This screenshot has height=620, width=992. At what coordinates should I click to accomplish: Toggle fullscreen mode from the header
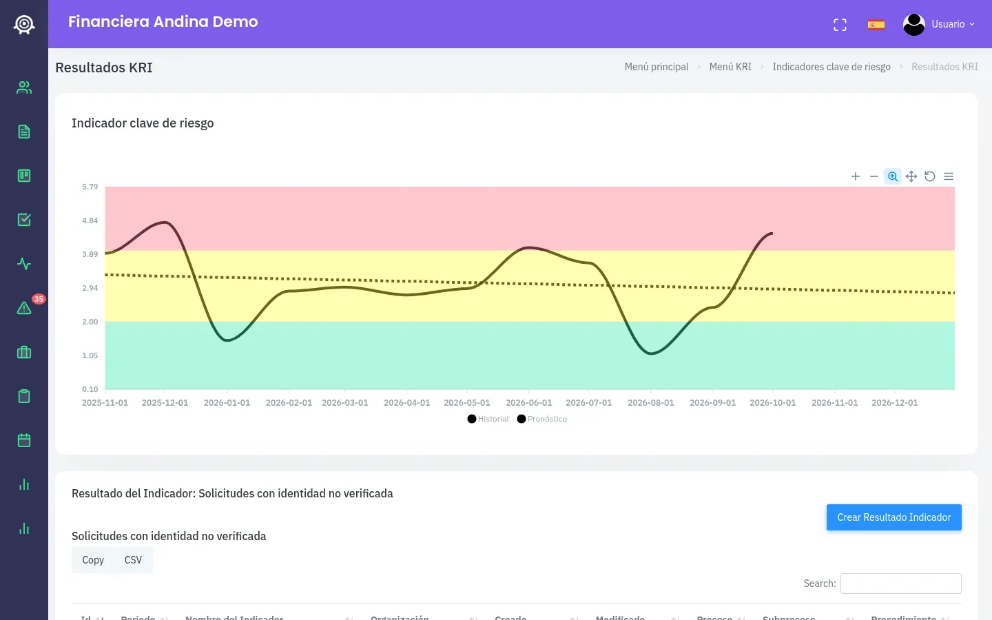pos(840,25)
